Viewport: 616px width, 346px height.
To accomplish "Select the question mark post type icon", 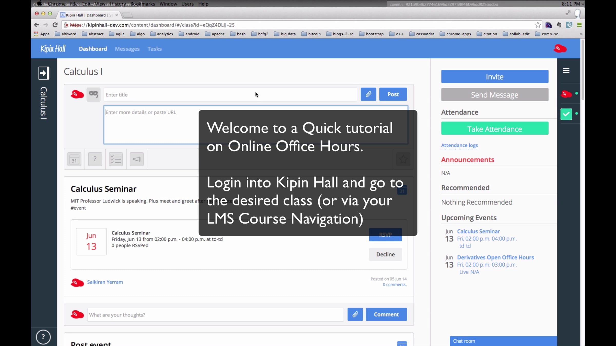I will pos(95,159).
